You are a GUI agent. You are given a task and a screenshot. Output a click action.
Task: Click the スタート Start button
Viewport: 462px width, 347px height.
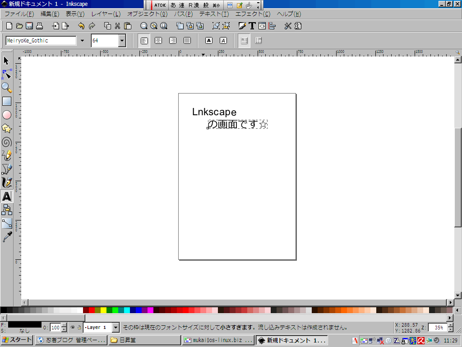pyautogui.click(x=17, y=340)
